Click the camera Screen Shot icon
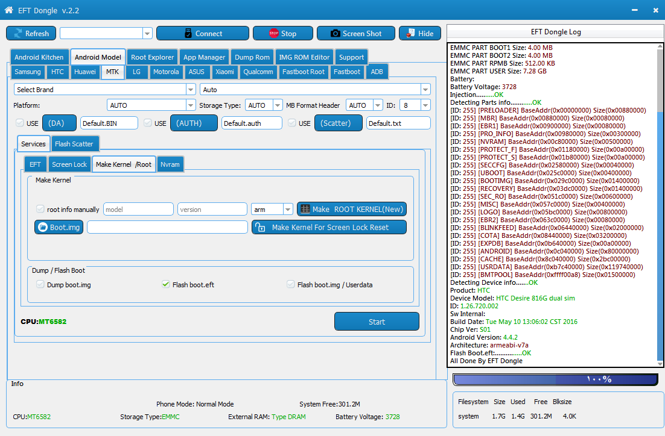The image size is (665, 436). (x=335, y=34)
